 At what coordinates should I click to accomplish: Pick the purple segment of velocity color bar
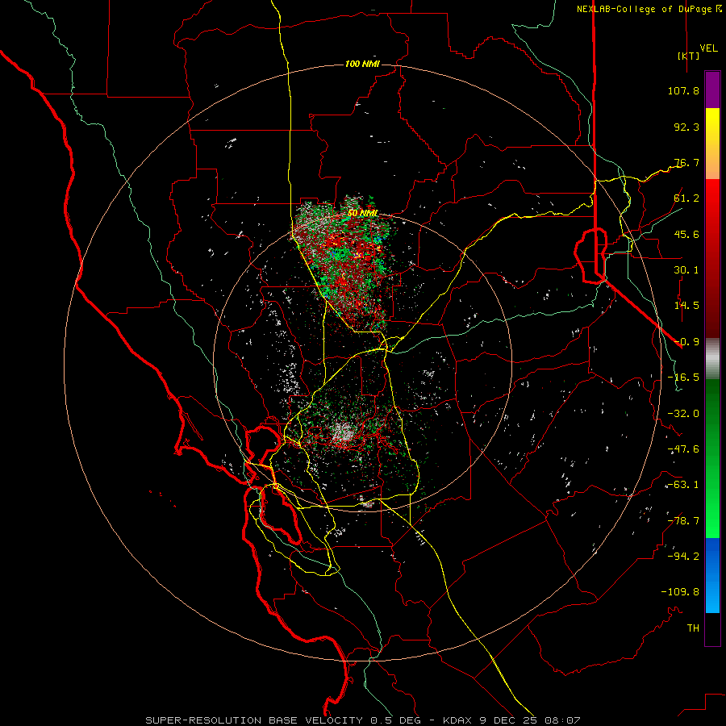712,90
